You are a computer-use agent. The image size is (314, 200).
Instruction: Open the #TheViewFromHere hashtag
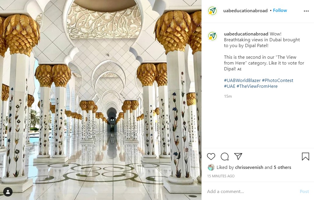(257, 86)
